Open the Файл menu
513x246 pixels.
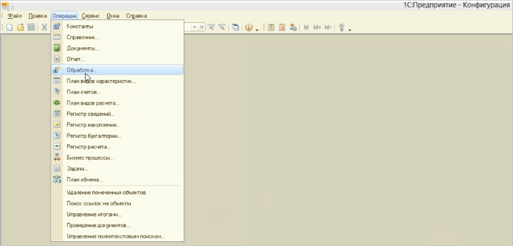15,16
